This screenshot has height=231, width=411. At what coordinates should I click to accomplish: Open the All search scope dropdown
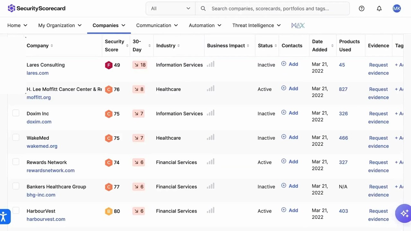171,9
